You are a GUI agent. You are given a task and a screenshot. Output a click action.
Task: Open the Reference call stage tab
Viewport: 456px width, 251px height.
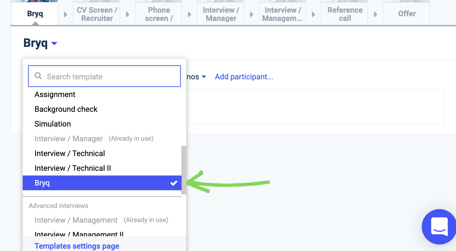344,14
